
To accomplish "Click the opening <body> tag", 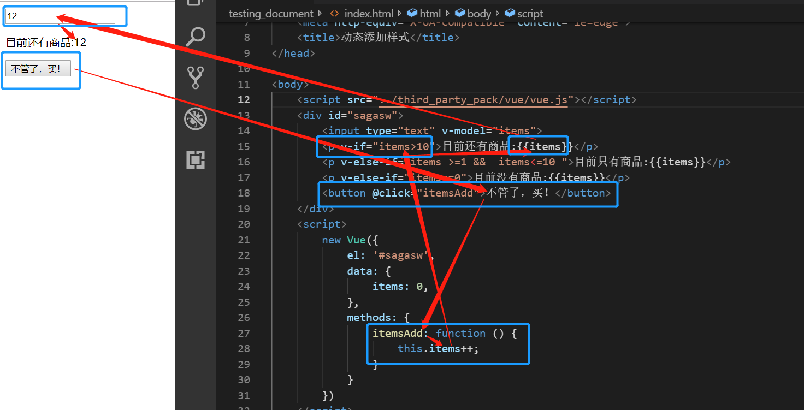I will point(291,84).
